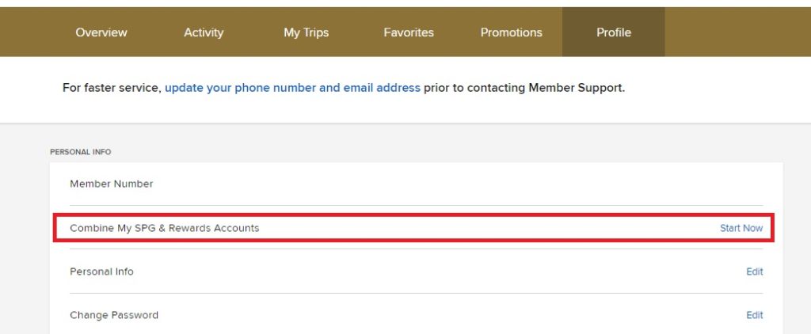
Task: Switch to the Activity tab
Action: click(204, 32)
